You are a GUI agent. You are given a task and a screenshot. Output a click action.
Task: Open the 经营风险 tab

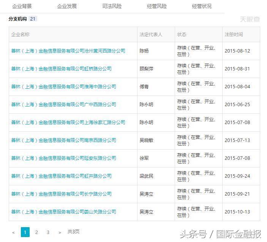click(157, 6)
